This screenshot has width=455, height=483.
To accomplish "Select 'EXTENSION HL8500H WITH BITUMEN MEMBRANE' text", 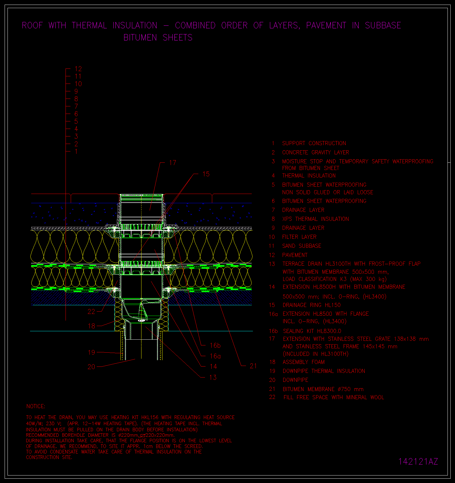I will pyautogui.click(x=344, y=287).
